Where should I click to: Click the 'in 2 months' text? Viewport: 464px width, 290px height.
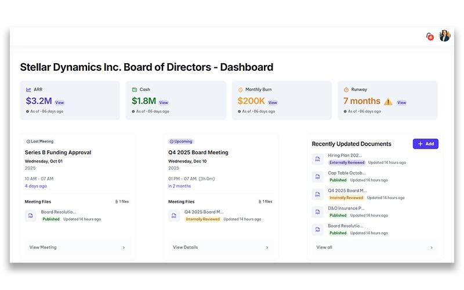tap(180, 186)
